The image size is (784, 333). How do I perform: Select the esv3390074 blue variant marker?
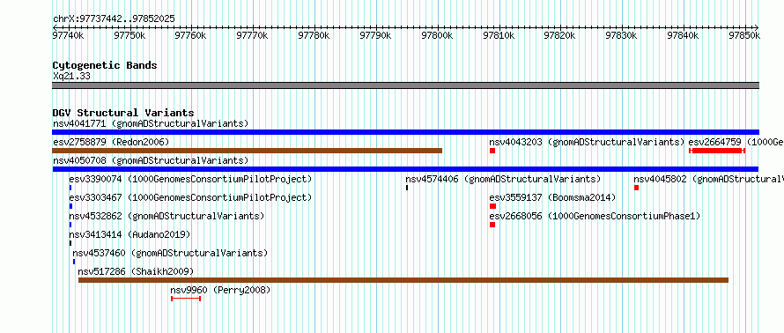click(70, 188)
